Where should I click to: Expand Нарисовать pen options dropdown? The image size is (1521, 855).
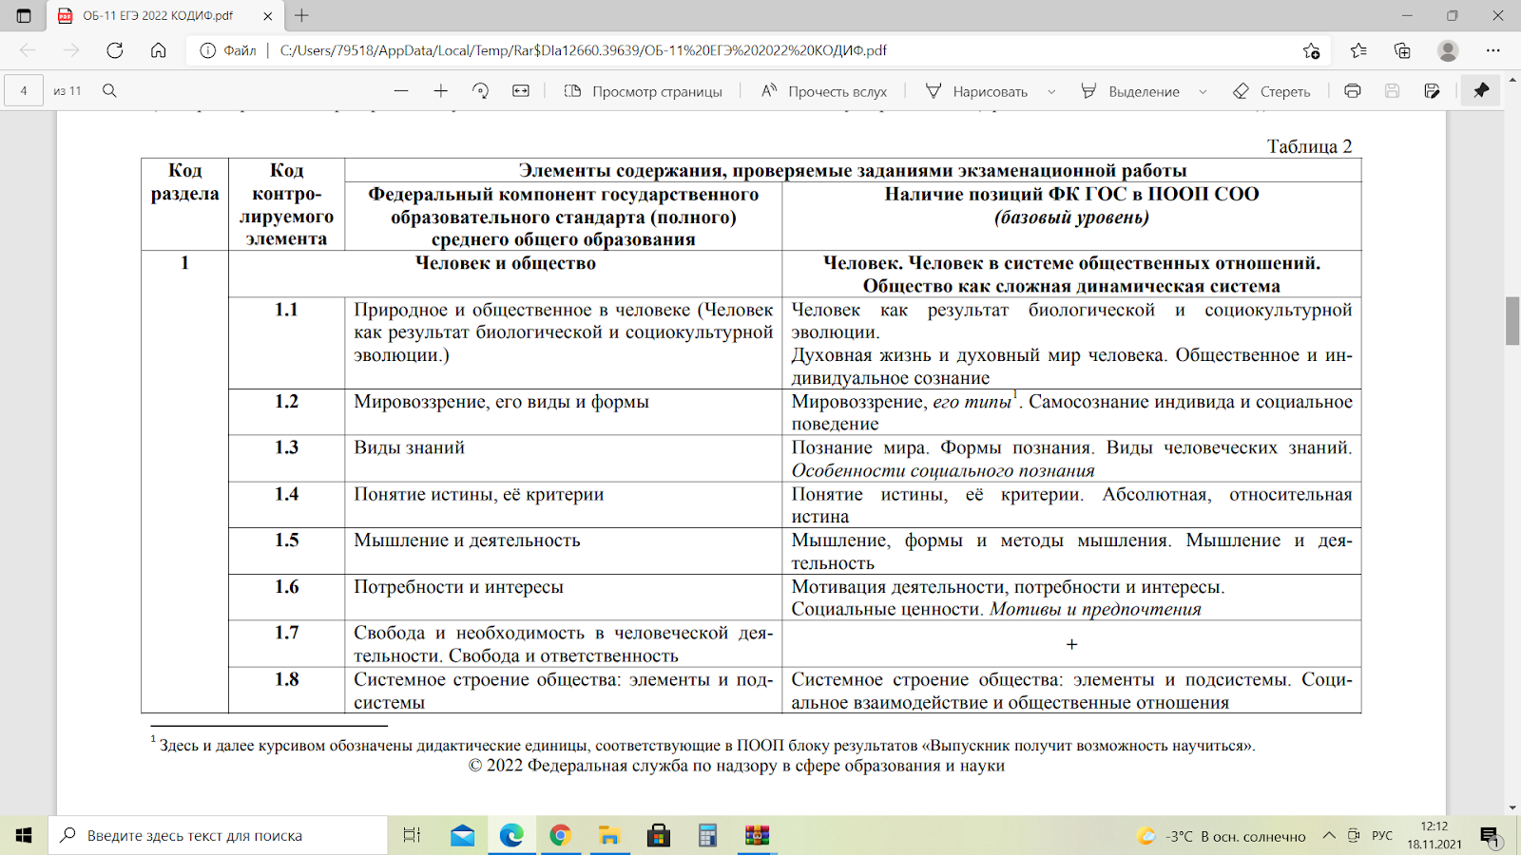[x=1051, y=91]
